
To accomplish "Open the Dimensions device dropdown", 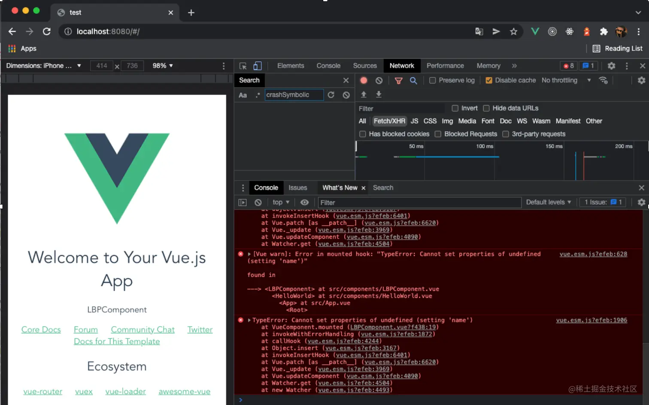I will point(43,66).
